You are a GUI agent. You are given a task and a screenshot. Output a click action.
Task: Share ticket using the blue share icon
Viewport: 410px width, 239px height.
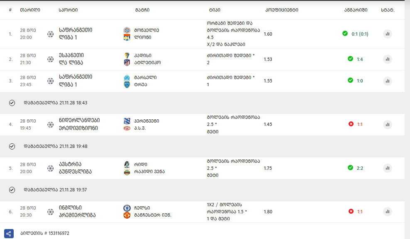[9, 233]
